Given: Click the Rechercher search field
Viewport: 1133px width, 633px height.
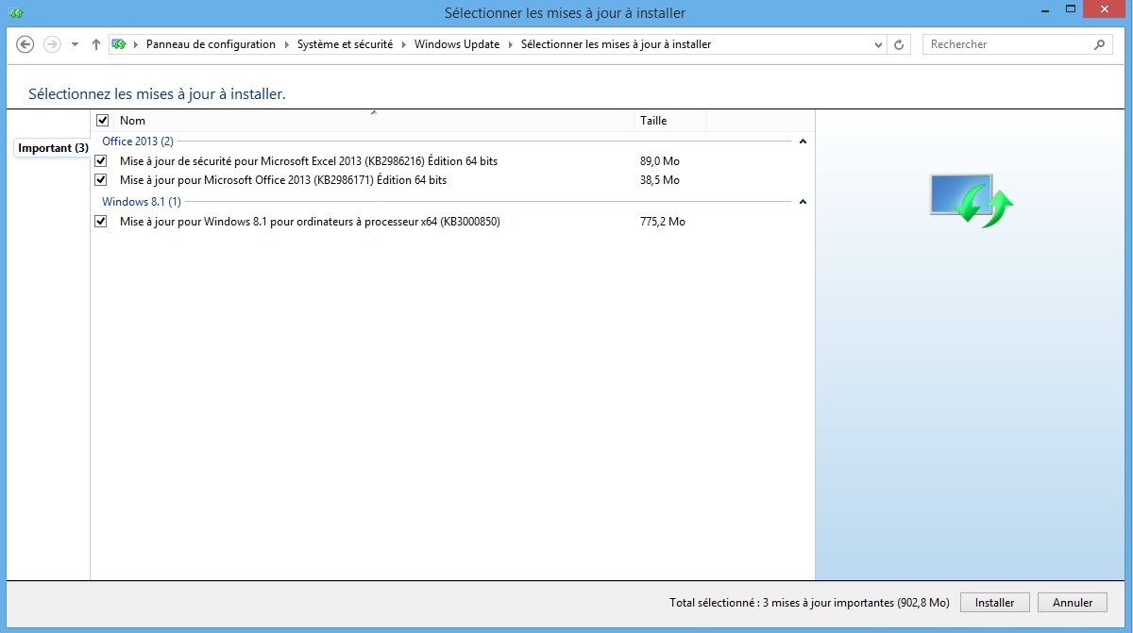Looking at the screenshot, I should (x=1007, y=44).
